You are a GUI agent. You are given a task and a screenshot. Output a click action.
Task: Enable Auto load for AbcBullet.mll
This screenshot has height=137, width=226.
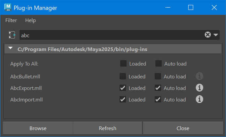click(x=158, y=76)
